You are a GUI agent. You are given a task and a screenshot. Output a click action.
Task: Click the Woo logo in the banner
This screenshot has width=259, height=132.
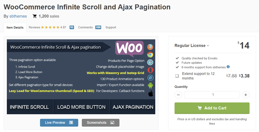pyautogui.click(x=129, y=49)
